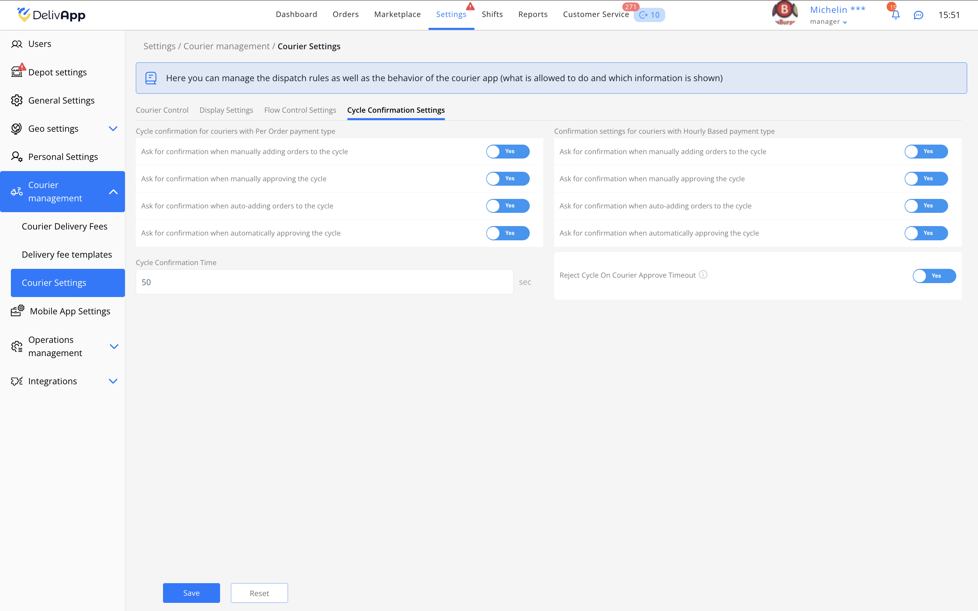Image resolution: width=978 pixels, height=611 pixels.
Task: Click the Cycle Confirmation Time field
Action: (324, 282)
